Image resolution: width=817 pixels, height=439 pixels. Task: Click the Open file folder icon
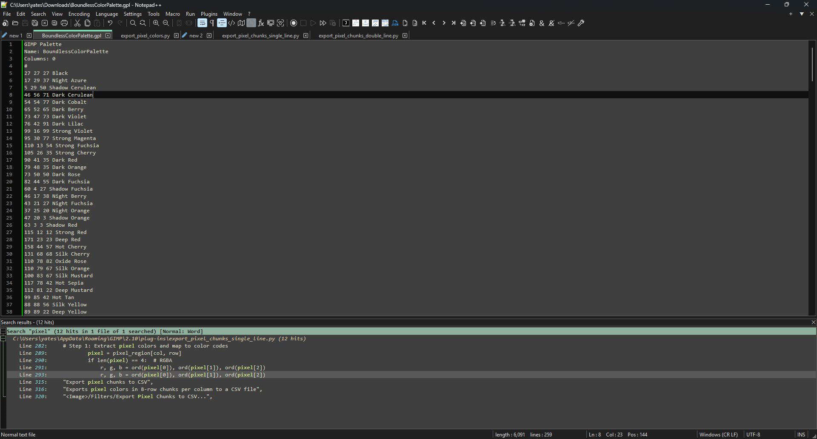point(15,23)
